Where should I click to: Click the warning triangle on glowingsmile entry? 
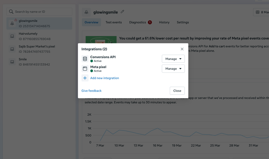[15, 20]
